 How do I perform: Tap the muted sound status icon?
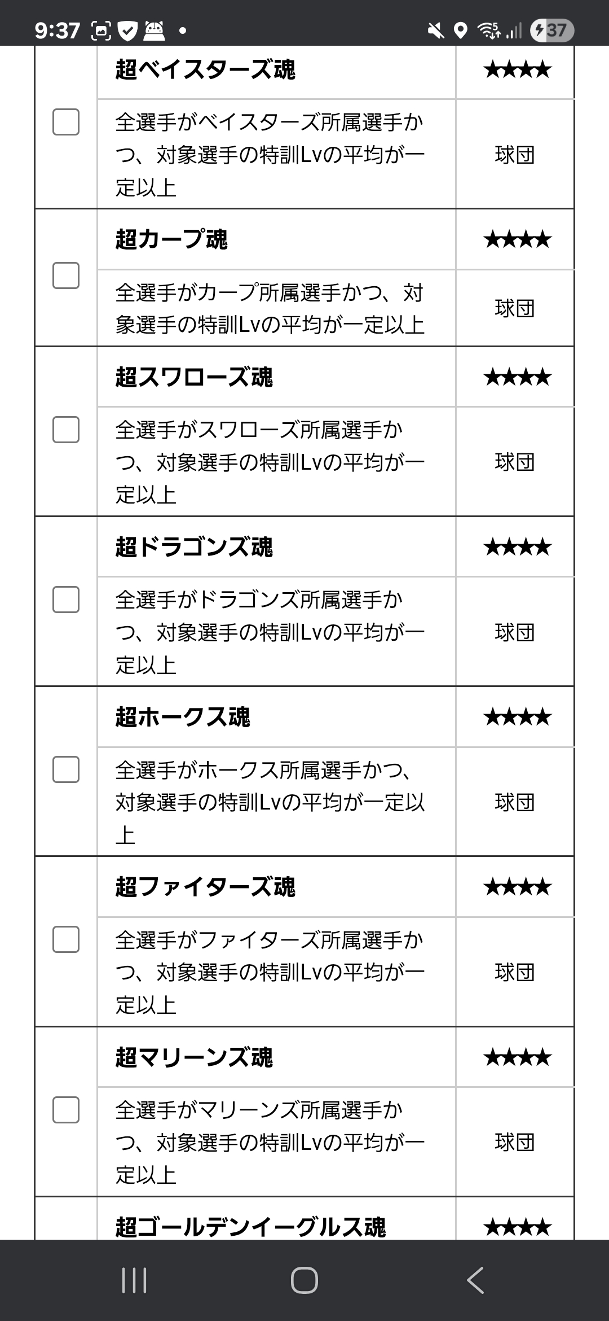click(435, 30)
